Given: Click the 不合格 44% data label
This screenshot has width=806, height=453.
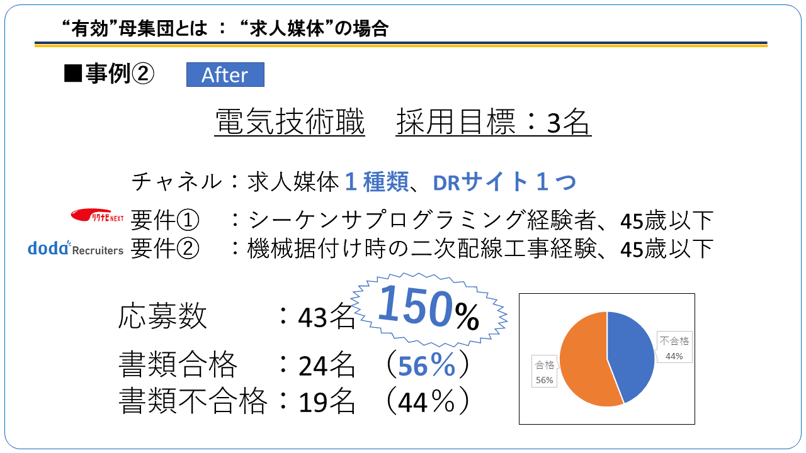Looking at the screenshot, I should pyautogui.click(x=674, y=348).
